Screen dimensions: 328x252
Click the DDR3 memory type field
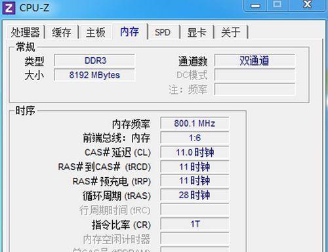(94, 60)
